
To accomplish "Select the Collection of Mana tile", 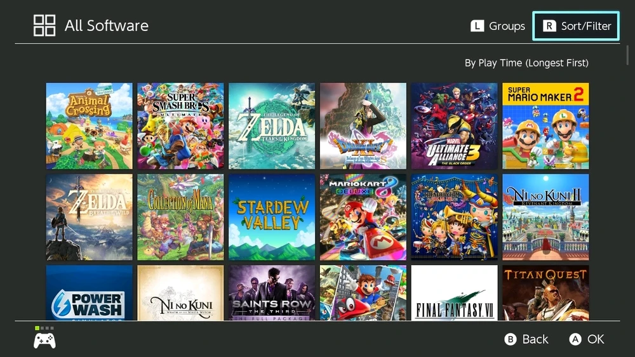I will [x=180, y=217].
